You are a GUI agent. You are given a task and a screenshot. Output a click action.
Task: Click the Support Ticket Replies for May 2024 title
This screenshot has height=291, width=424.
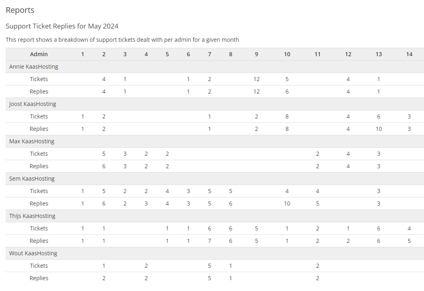pyautogui.click(x=62, y=26)
